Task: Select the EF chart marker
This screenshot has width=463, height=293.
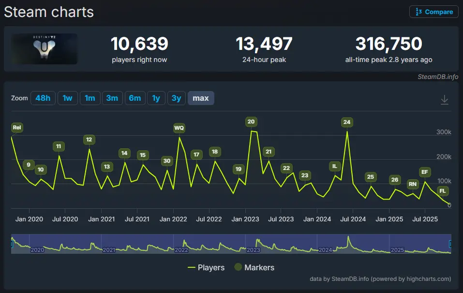Action: (425, 172)
